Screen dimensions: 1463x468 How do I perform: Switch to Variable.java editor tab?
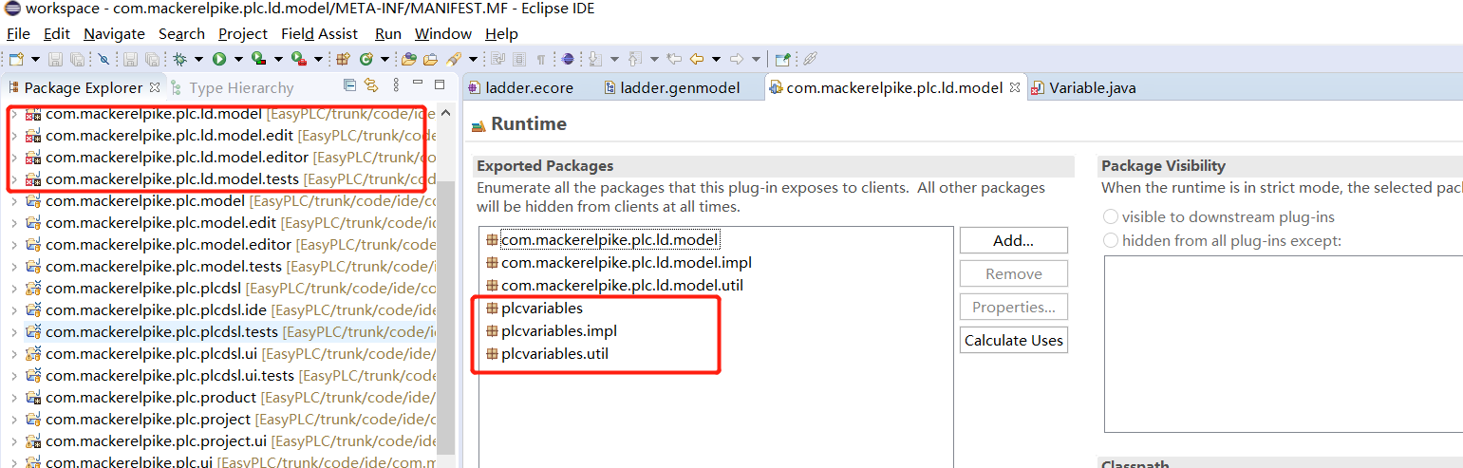coord(1084,88)
